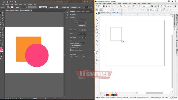
Task: Click the pink fill swatch in Illustrator control bar
Action: 8,7
